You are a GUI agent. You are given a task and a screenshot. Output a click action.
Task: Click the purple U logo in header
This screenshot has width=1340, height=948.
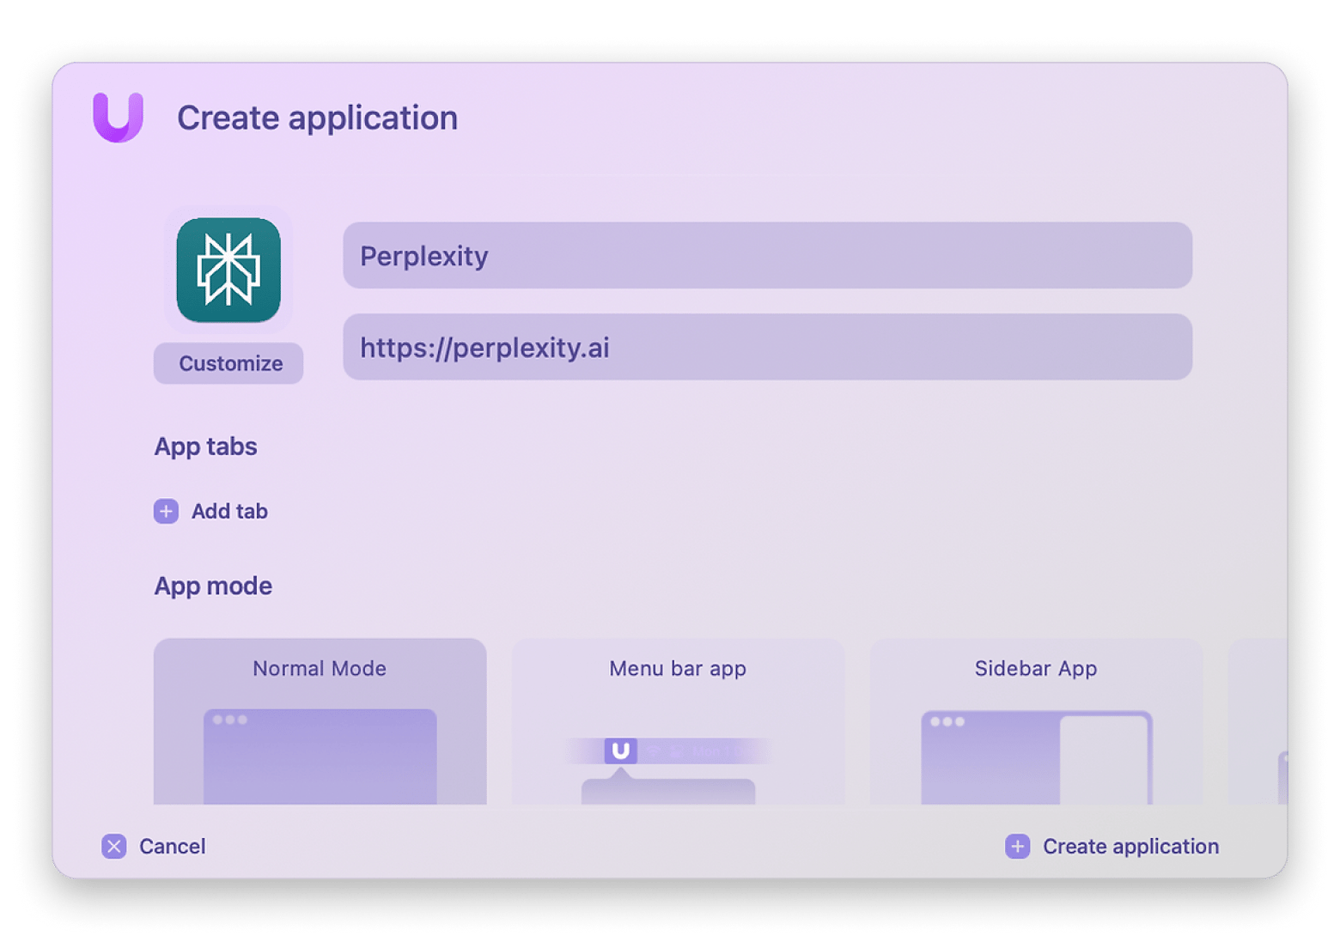(119, 117)
